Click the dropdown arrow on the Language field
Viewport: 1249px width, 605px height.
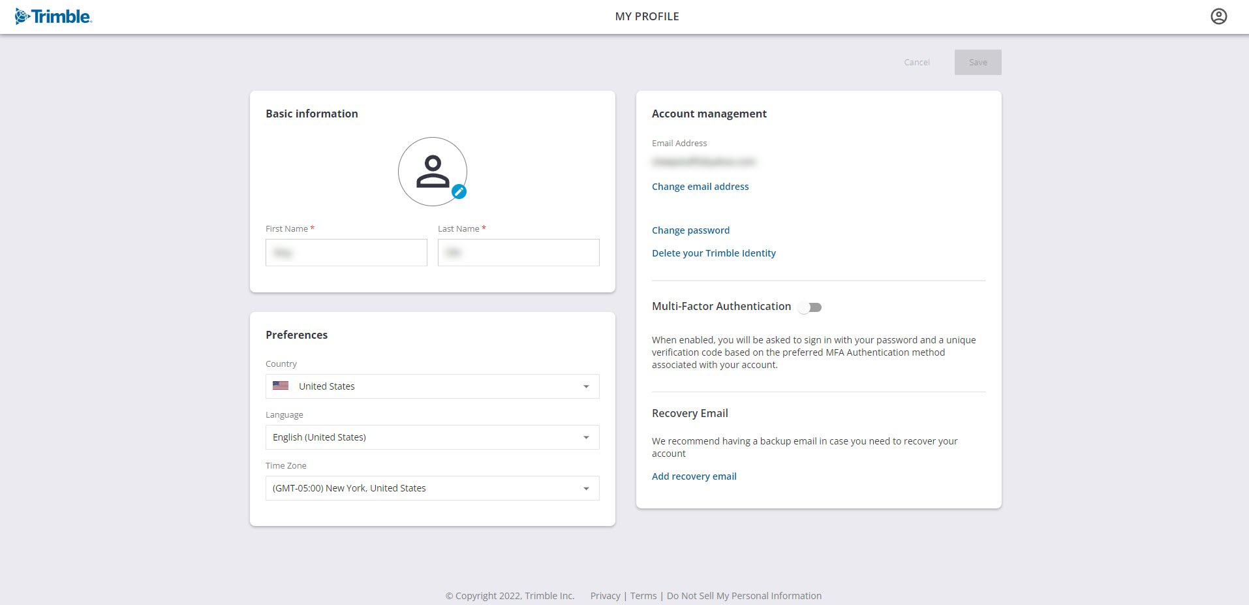click(x=586, y=437)
